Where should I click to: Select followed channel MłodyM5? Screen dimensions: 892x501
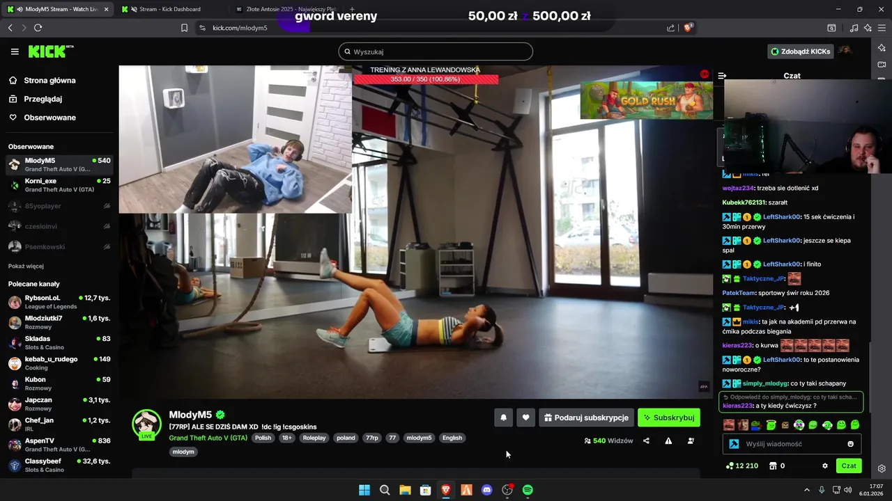59,165
